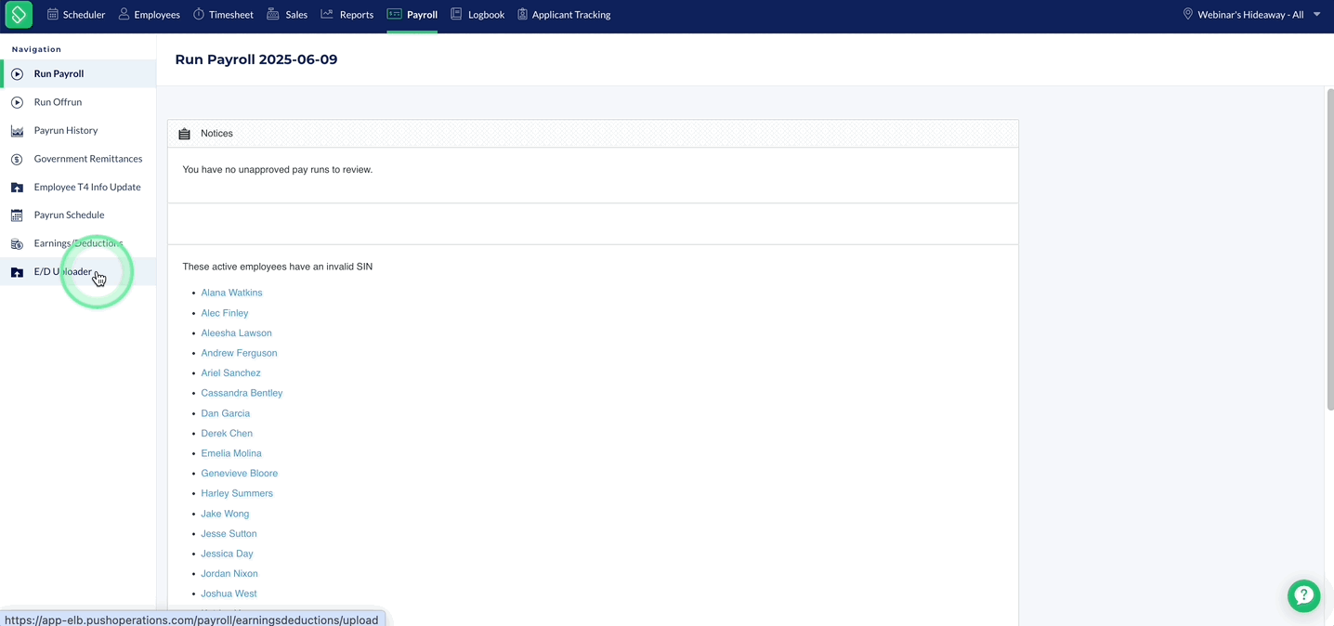
Task: Go to the Timesheet tab
Action: click(x=224, y=15)
